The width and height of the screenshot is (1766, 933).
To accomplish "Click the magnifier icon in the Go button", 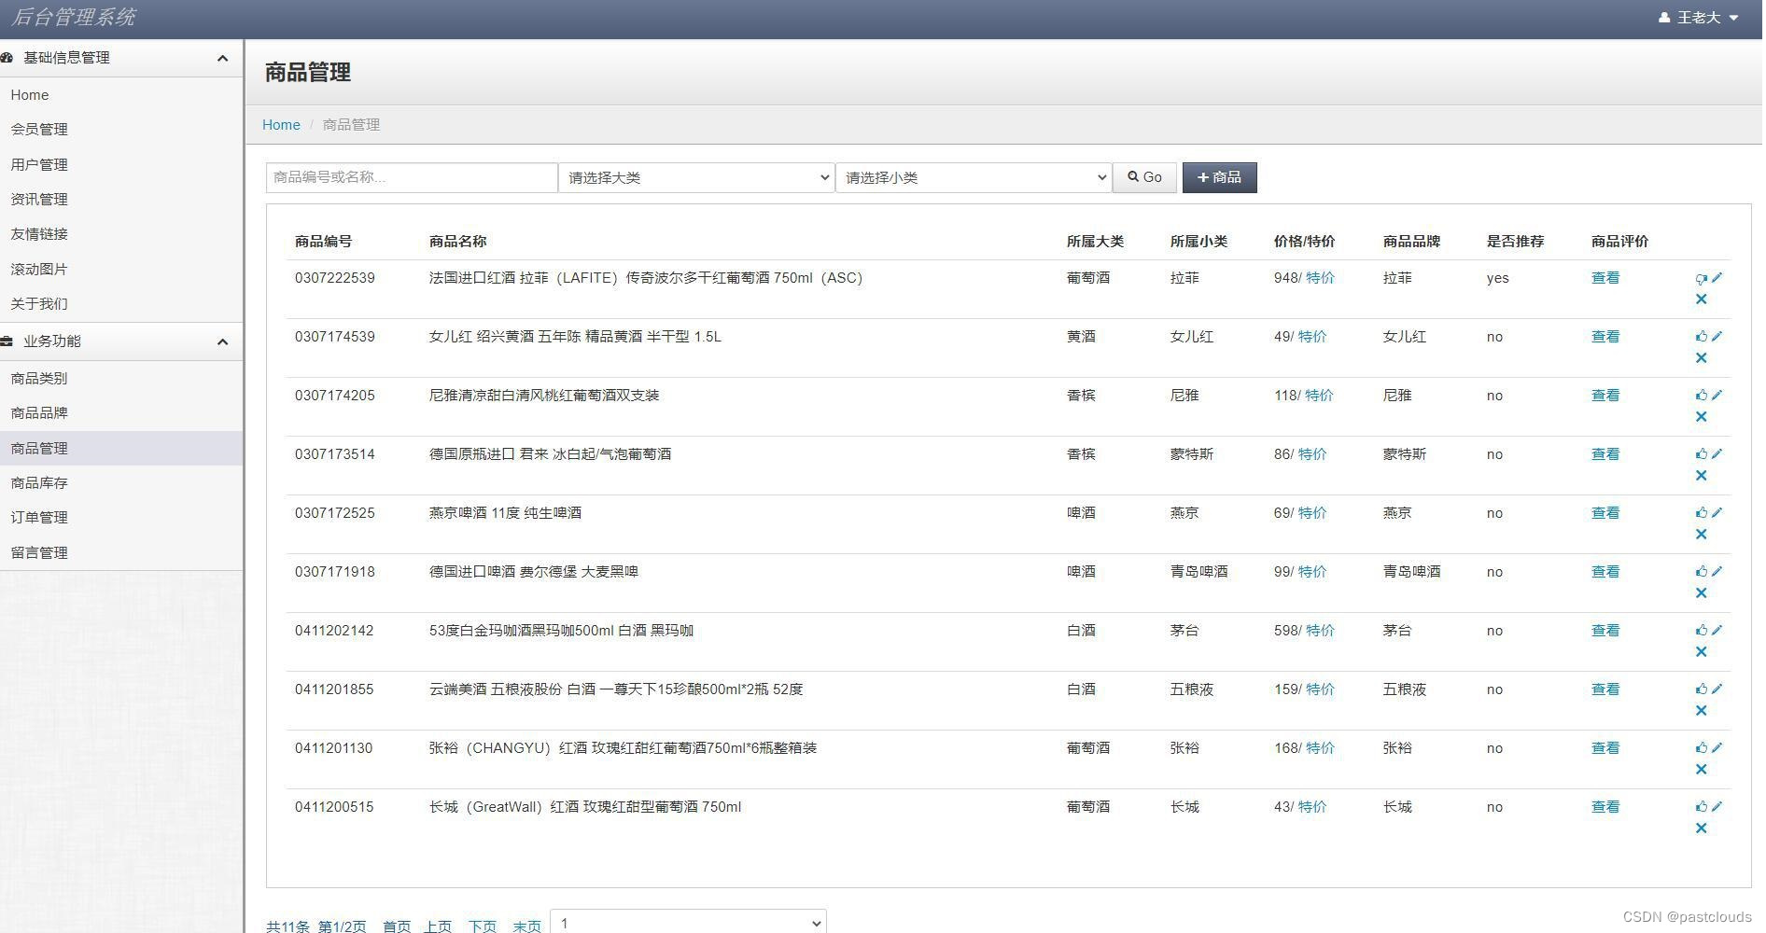I will pyautogui.click(x=1132, y=176).
